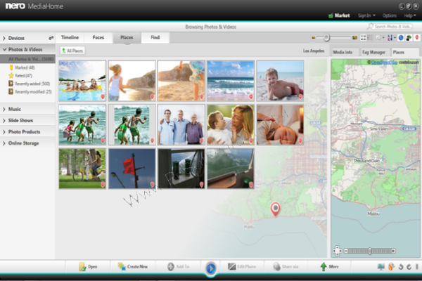Collapse the Photos & Videos section
Image resolution: width=422 pixels, height=281 pixels.
(4, 49)
